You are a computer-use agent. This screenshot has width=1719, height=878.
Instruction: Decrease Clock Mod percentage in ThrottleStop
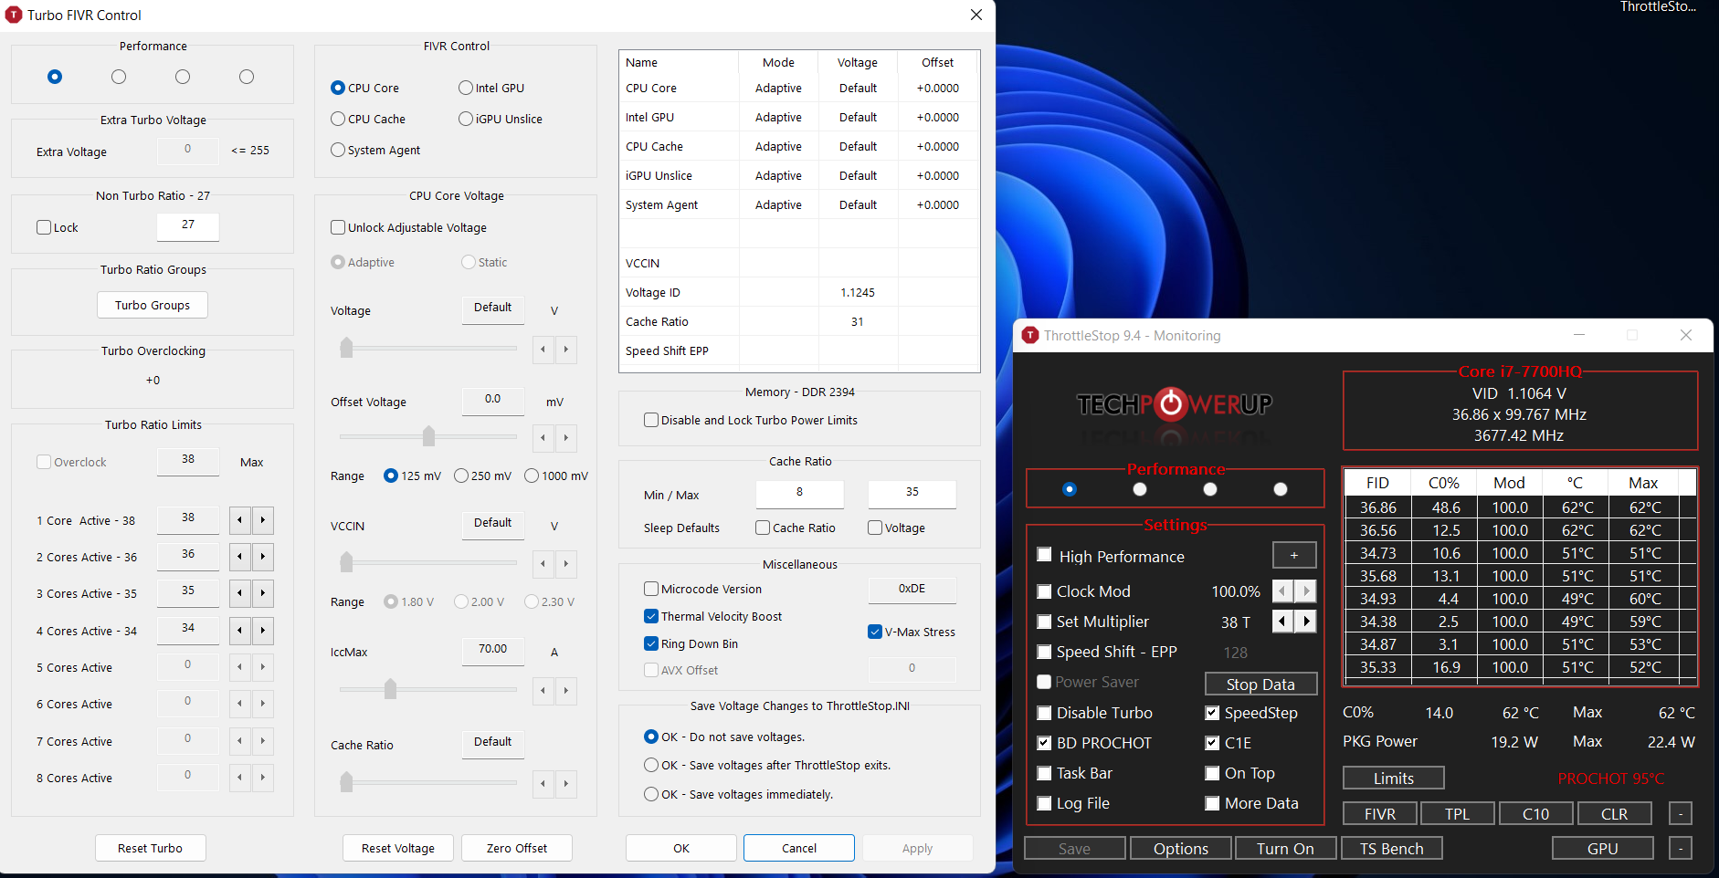pyautogui.click(x=1282, y=591)
